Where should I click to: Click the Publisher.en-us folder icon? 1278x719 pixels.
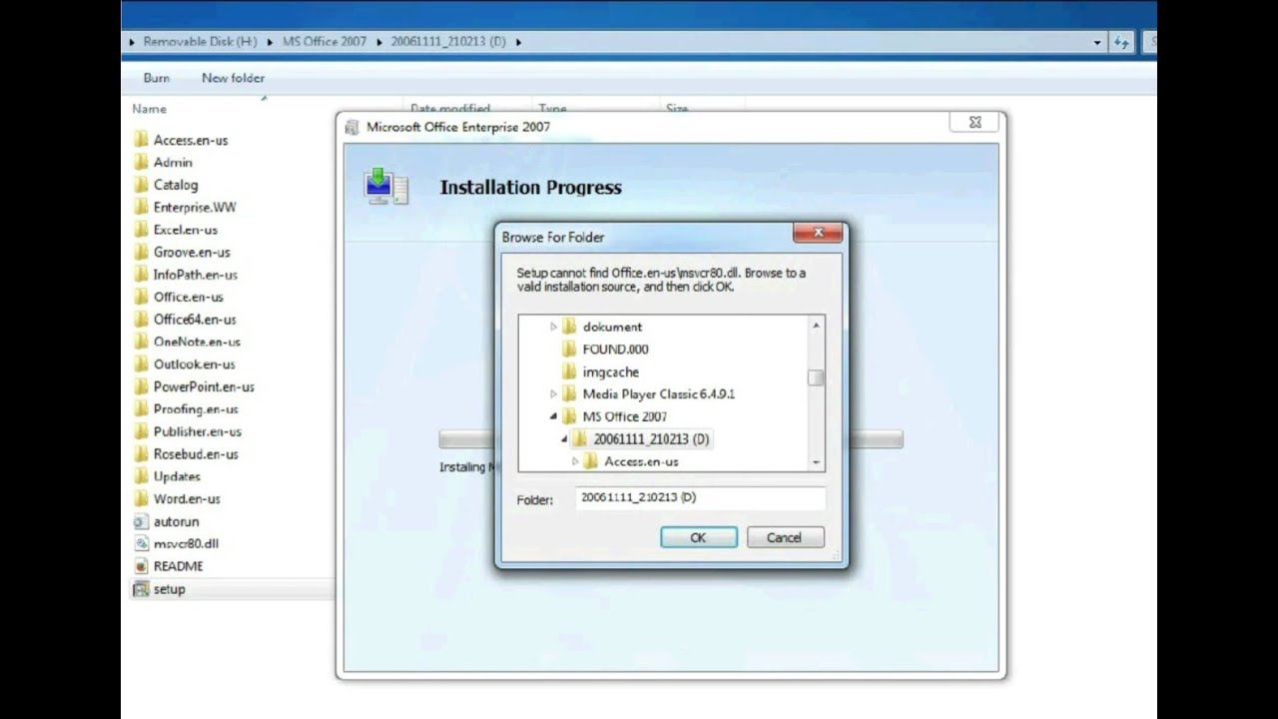141,431
